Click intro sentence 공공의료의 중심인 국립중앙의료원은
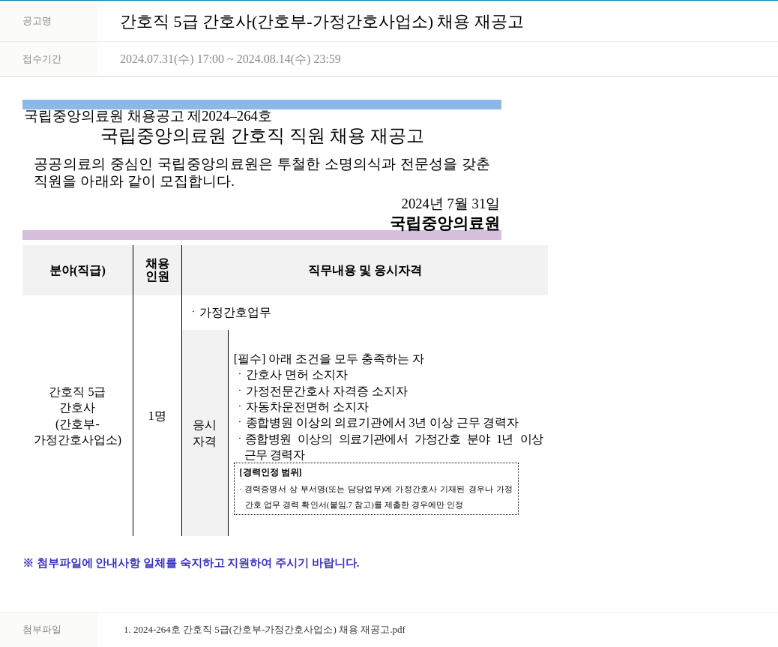Screen dimensions: 778x647 (x=262, y=172)
